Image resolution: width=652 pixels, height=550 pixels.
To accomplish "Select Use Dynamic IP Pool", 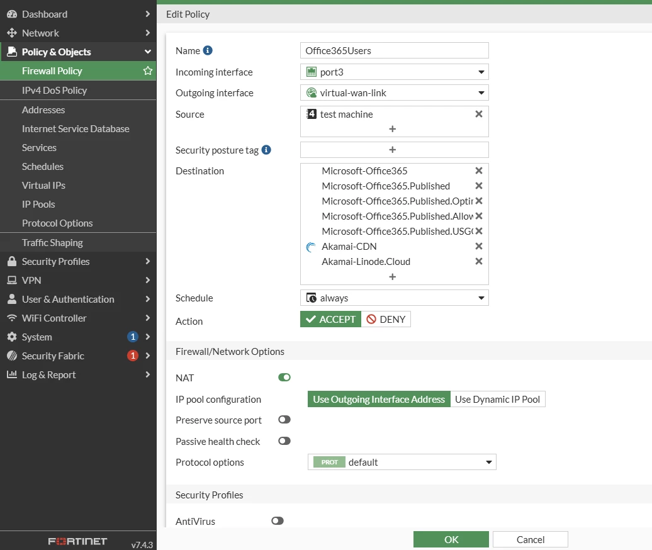I will [497, 399].
